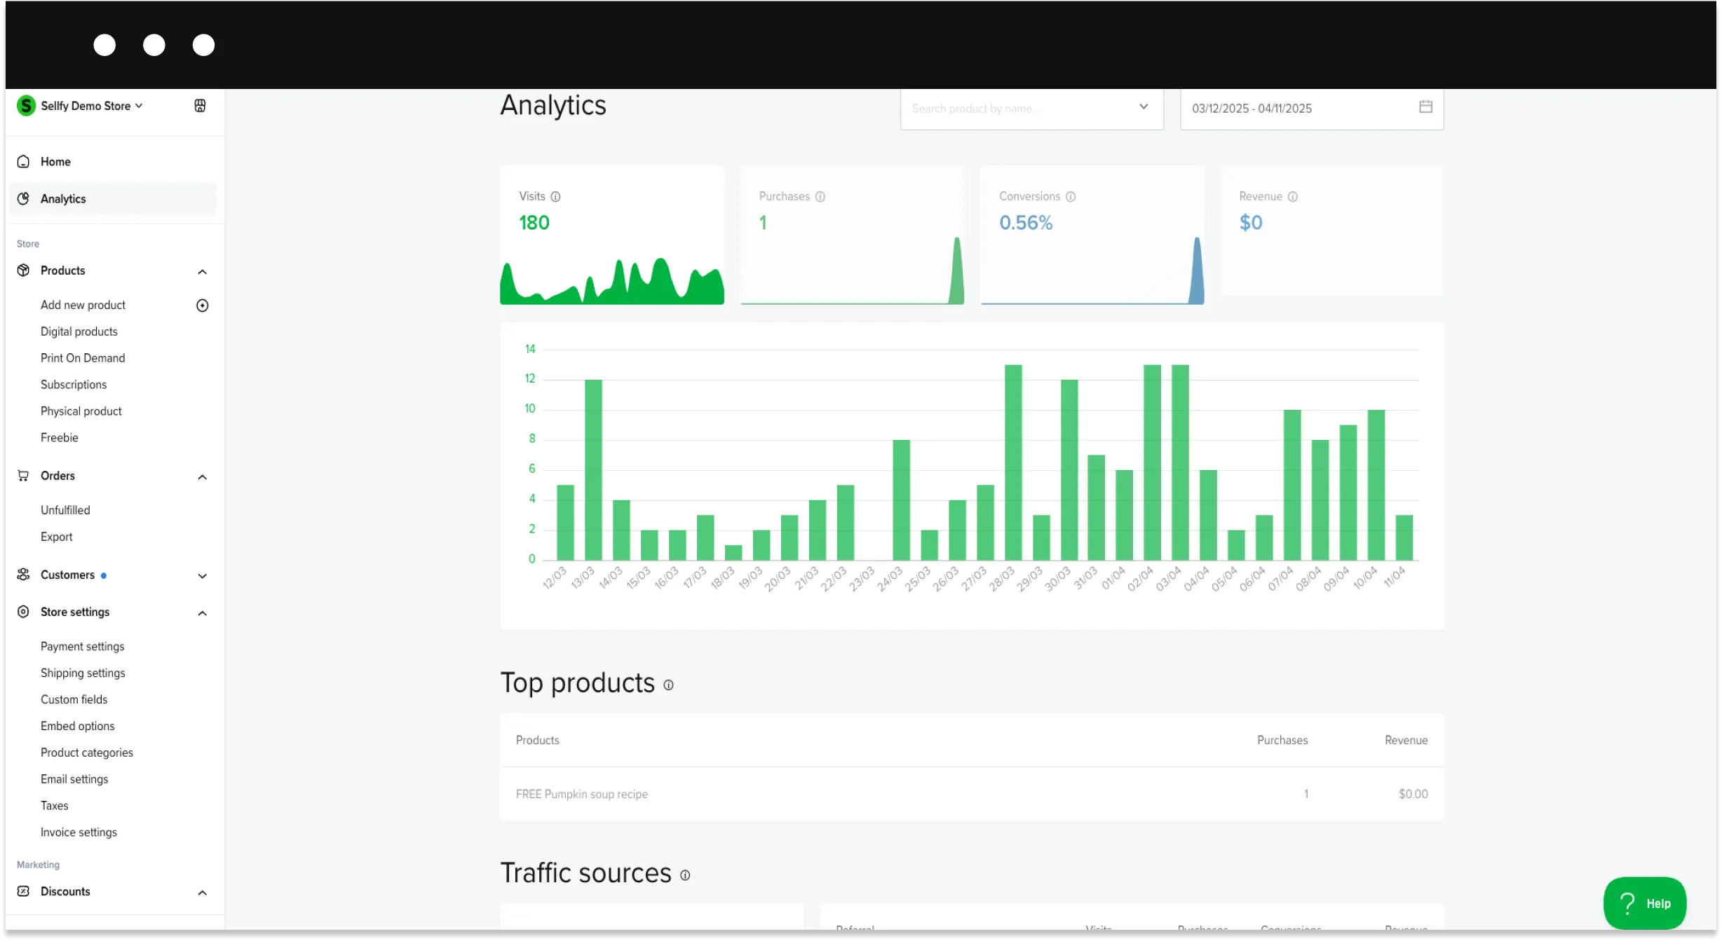Open Subscriptions products
The image size is (1722, 941).
coord(74,385)
